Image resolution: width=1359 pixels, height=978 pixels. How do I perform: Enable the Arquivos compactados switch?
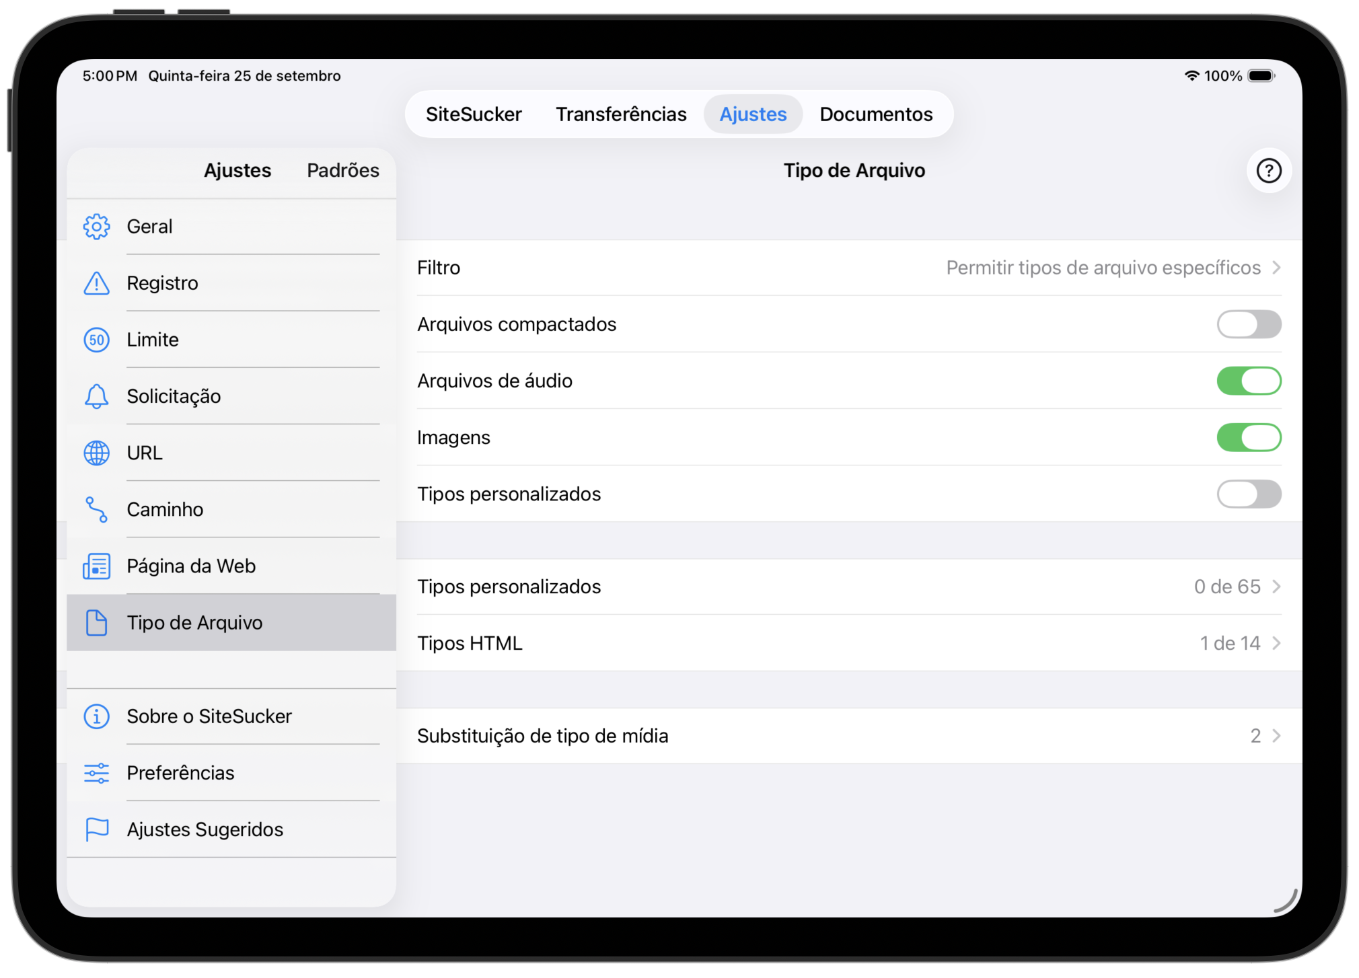point(1248,324)
